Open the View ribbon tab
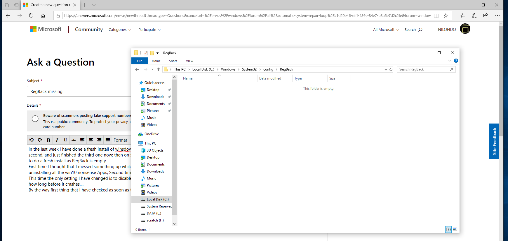508x241 pixels. tap(189, 61)
